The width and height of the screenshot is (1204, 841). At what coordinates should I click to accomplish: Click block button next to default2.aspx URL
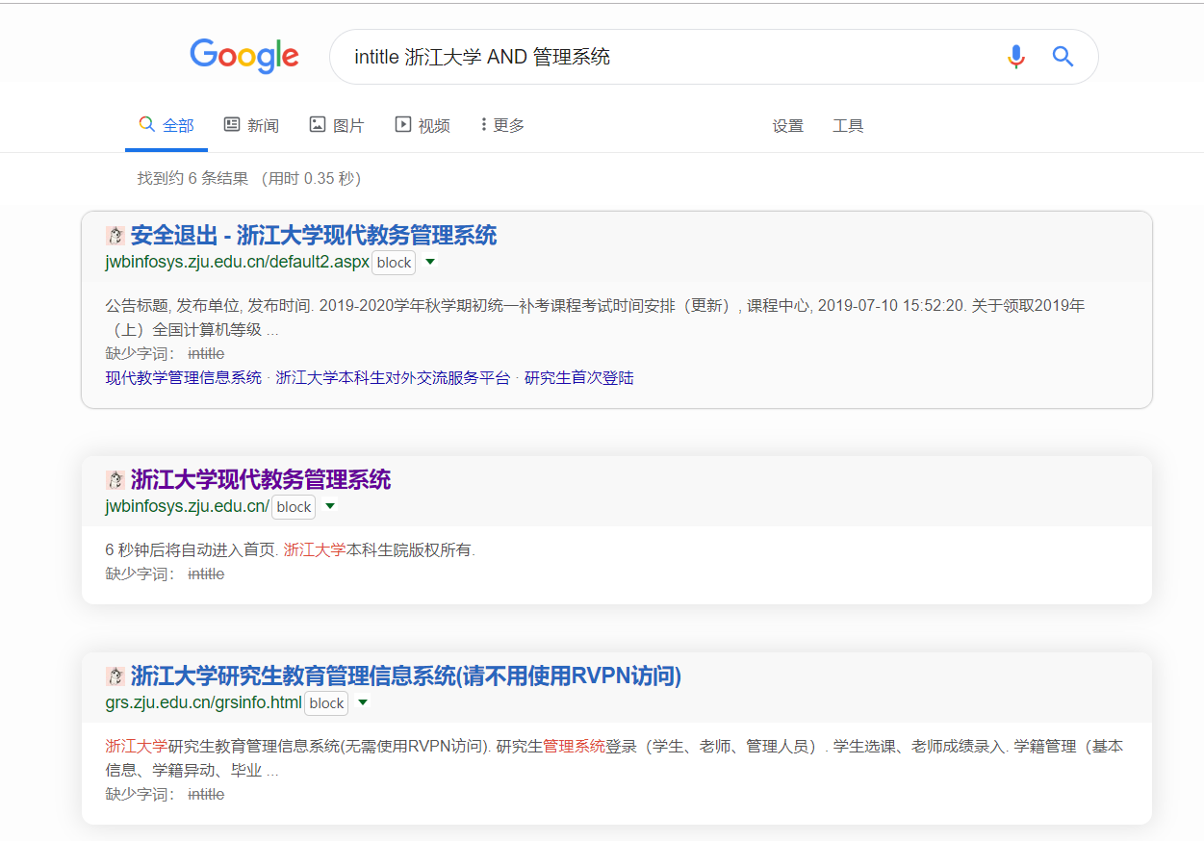[394, 263]
